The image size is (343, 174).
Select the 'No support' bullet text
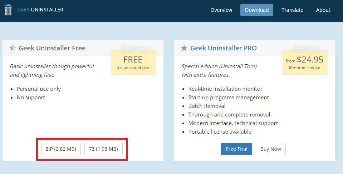31,98
